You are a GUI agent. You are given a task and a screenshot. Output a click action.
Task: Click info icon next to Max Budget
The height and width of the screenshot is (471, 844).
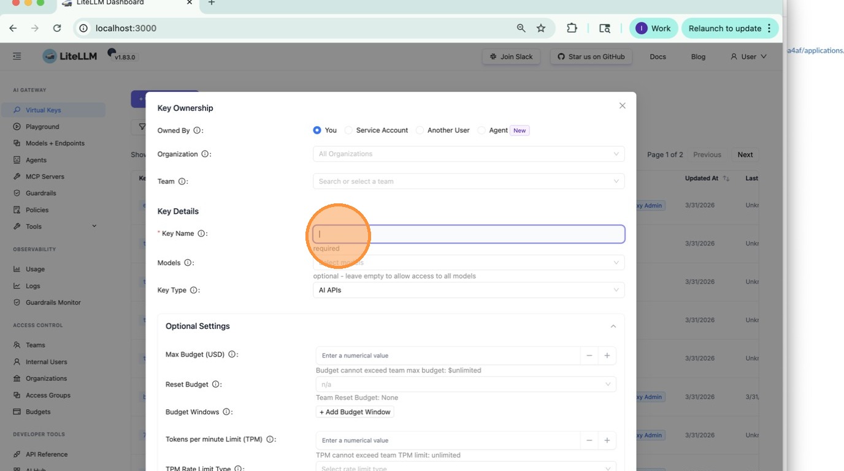click(x=232, y=354)
